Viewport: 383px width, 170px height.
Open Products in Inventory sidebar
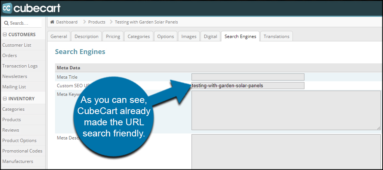pyautogui.click(x=12, y=120)
